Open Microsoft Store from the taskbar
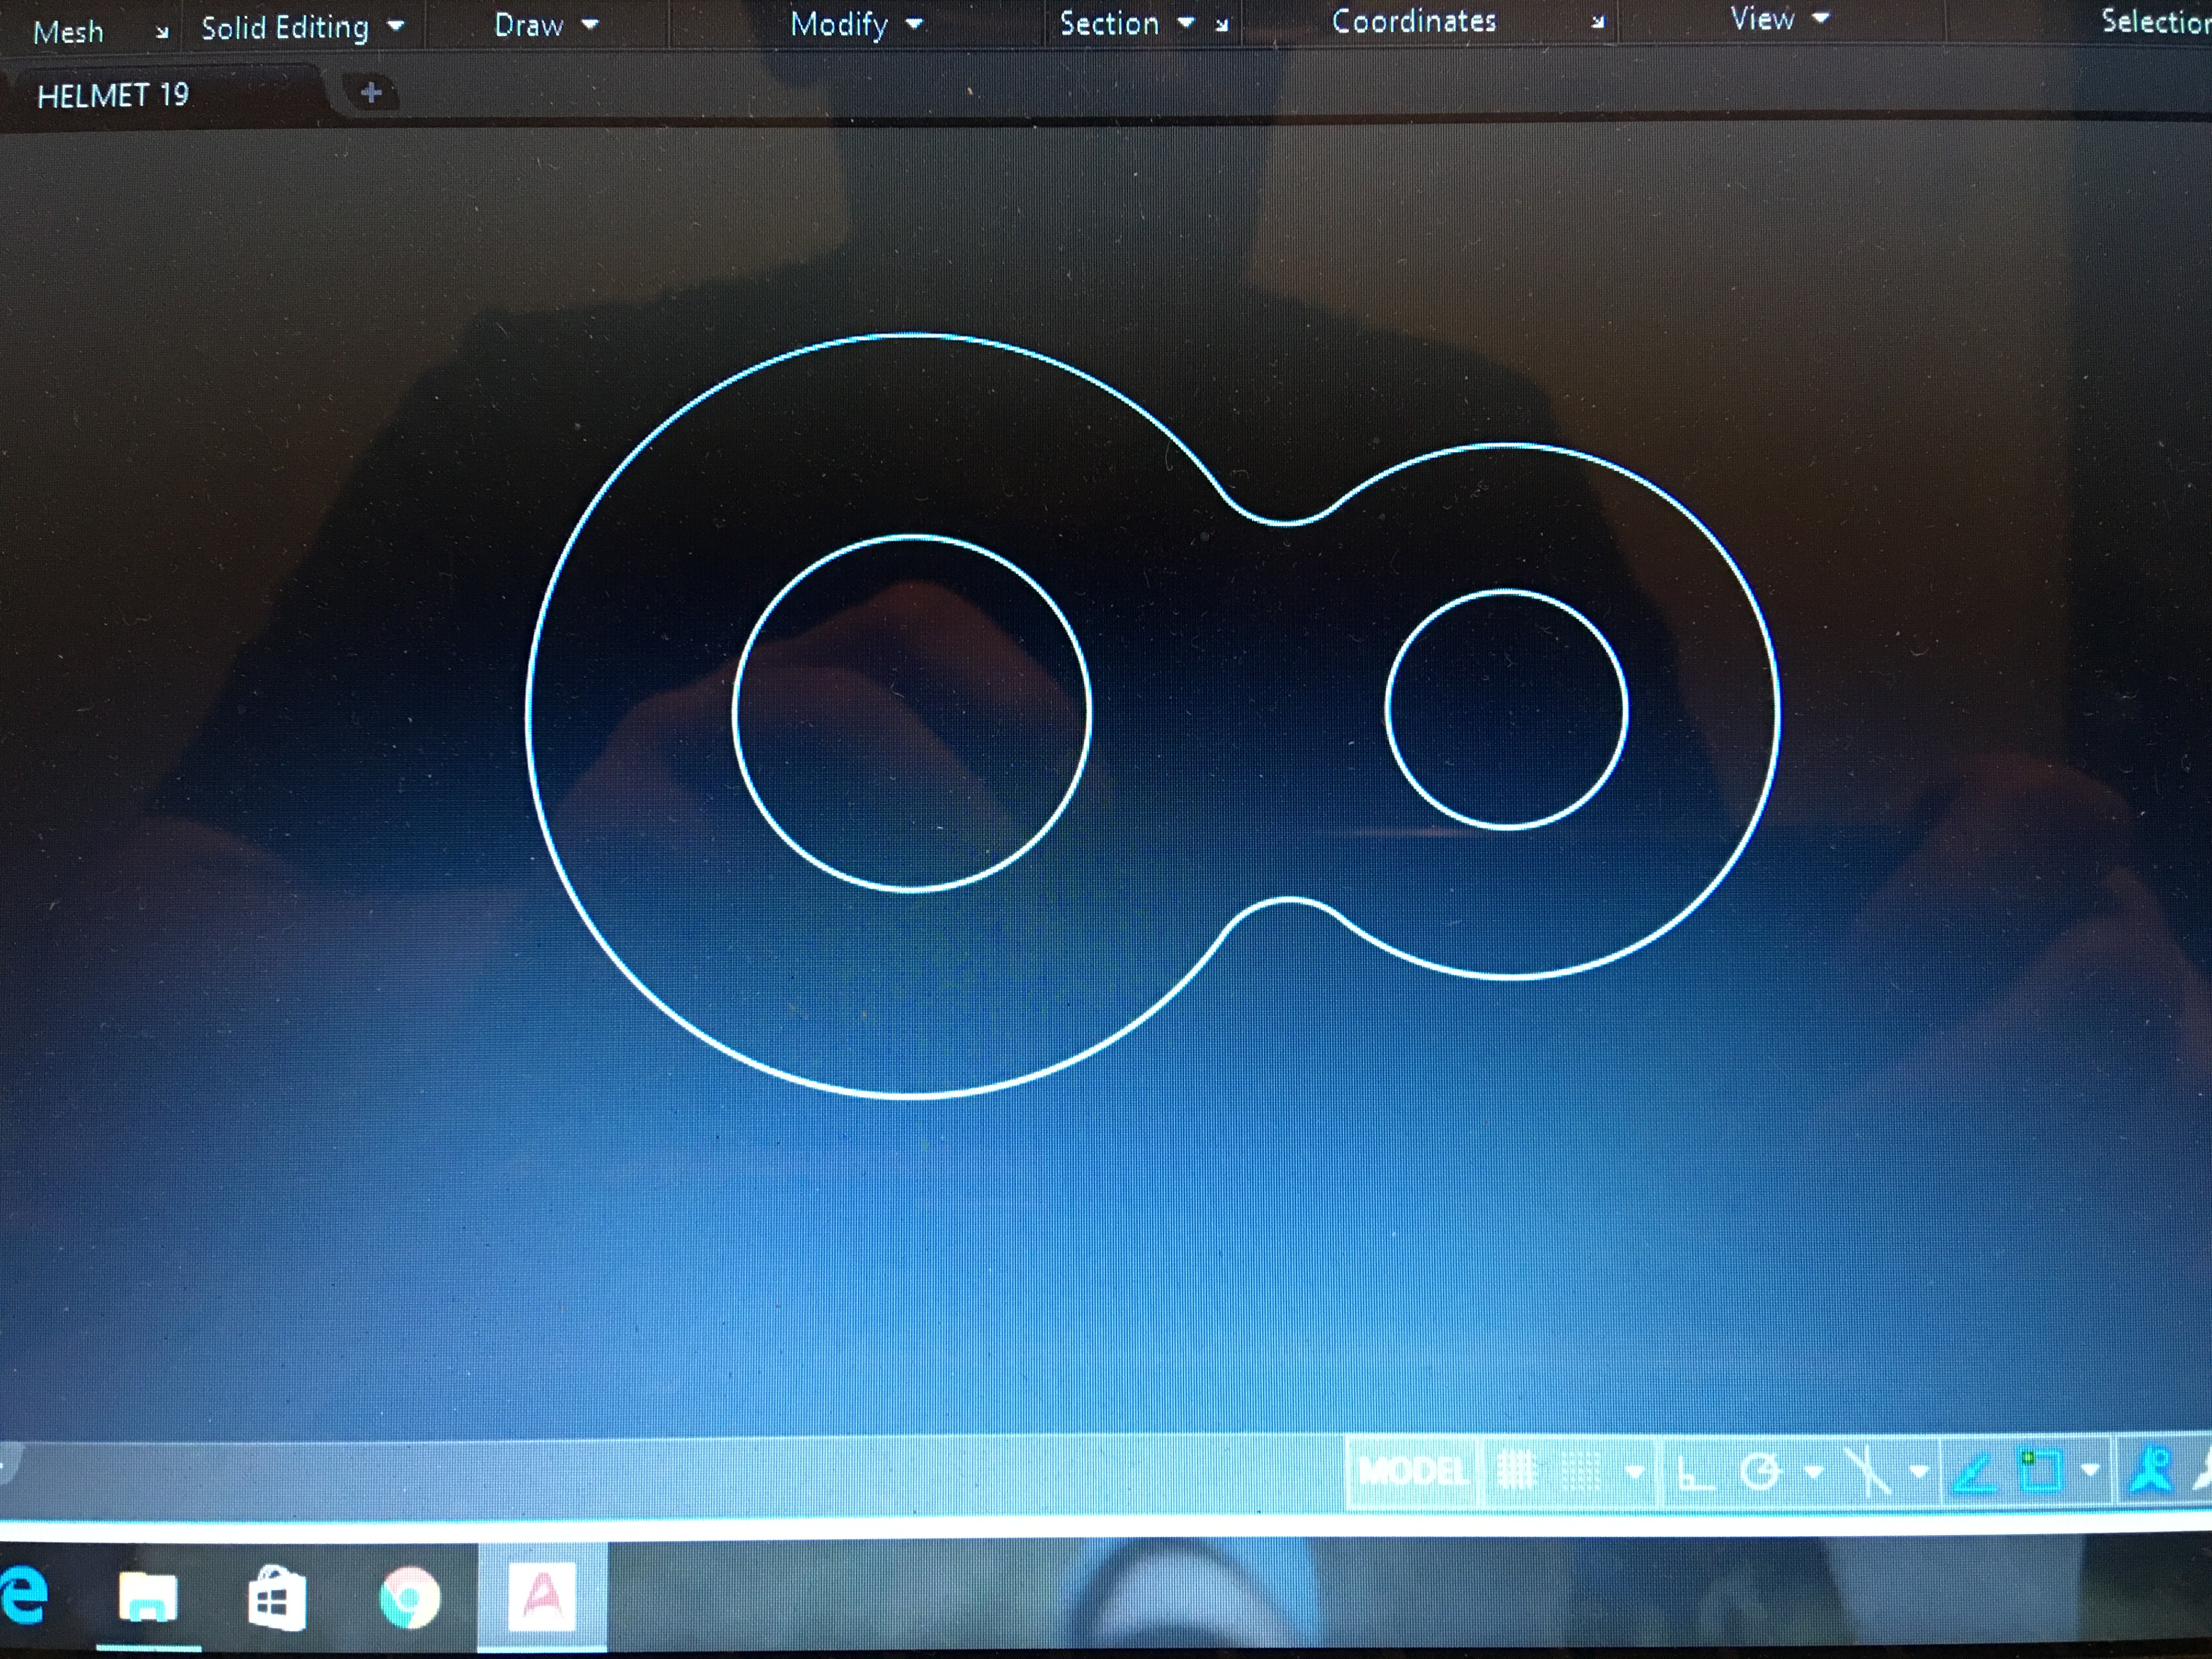 pos(276,1598)
